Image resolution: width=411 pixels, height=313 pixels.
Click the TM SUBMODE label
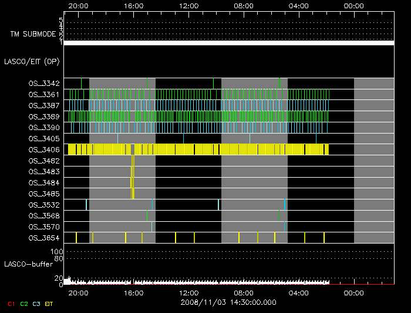pos(33,34)
